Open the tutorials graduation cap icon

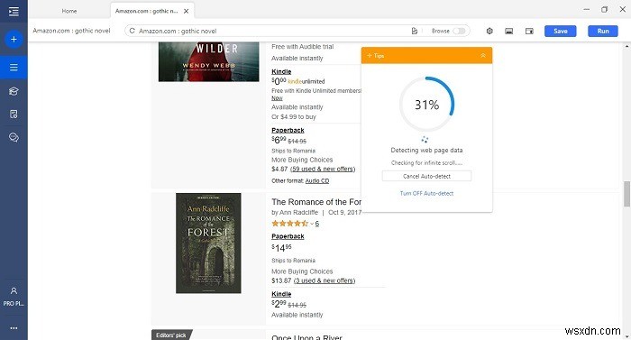pyautogui.click(x=14, y=91)
